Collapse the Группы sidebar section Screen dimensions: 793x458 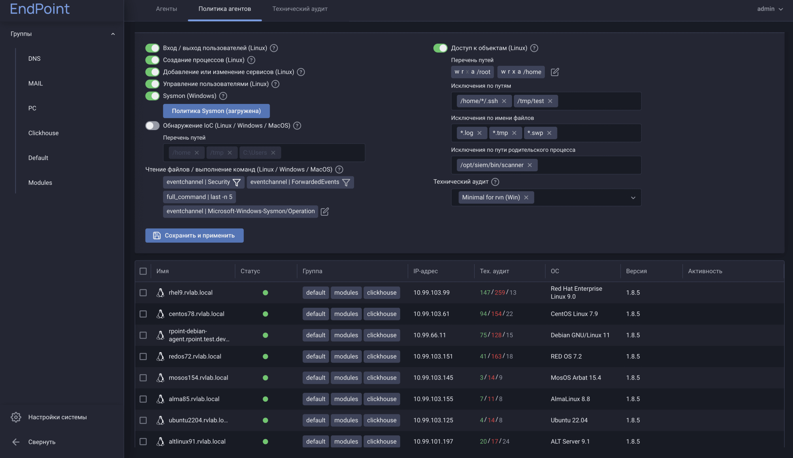(113, 34)
